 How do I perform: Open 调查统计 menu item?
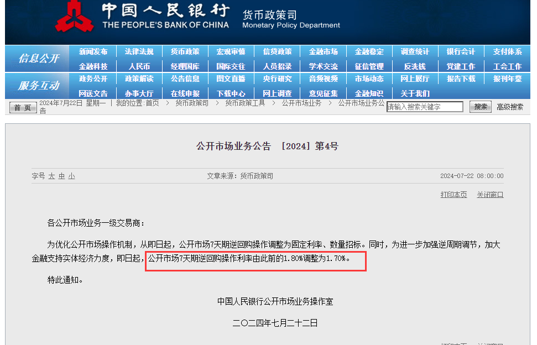coord(415,51)
